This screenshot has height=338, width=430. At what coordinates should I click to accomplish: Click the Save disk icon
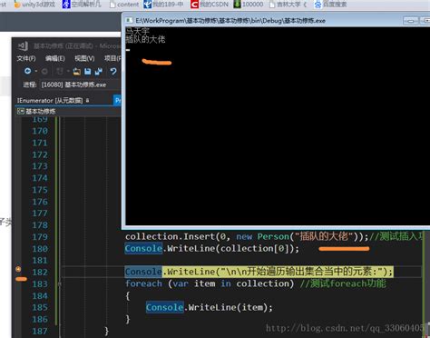click(x=88, y=72)
